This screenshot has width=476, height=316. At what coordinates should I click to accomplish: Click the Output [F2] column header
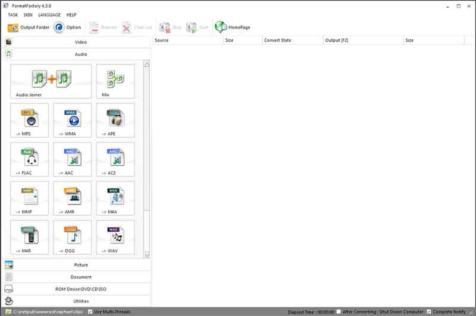364,40
